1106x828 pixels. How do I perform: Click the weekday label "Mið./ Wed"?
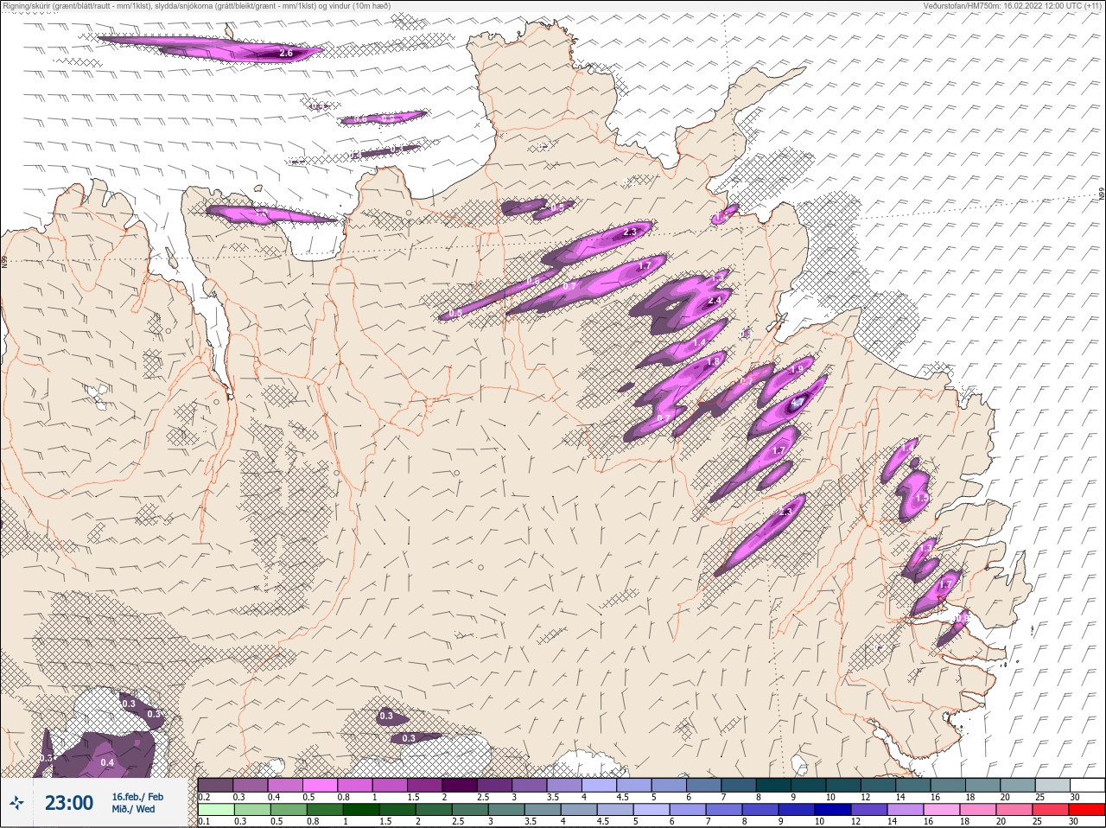134,809
